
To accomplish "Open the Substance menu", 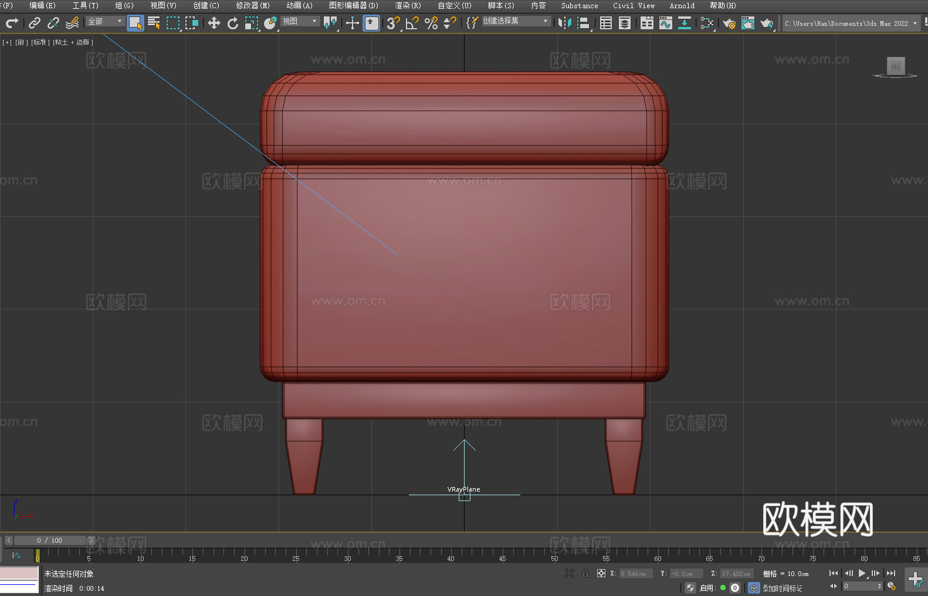I will pyautogui.click(x=580, y=5).
